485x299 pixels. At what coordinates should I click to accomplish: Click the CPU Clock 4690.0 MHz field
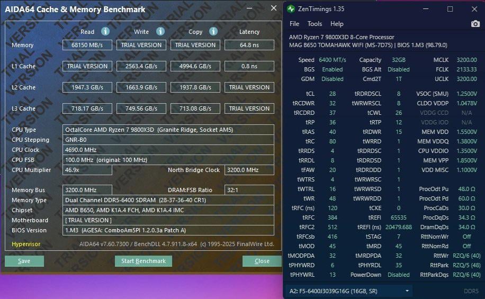point(168,150)
